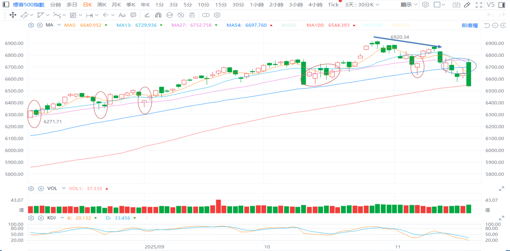Image resolution: width=510 pixels, height=251 pixels.
Task: Click the comment bubble annotation tool
Action: pos(134,15)
